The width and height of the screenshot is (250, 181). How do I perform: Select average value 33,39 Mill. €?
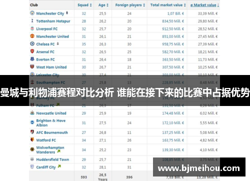(207, 13)
